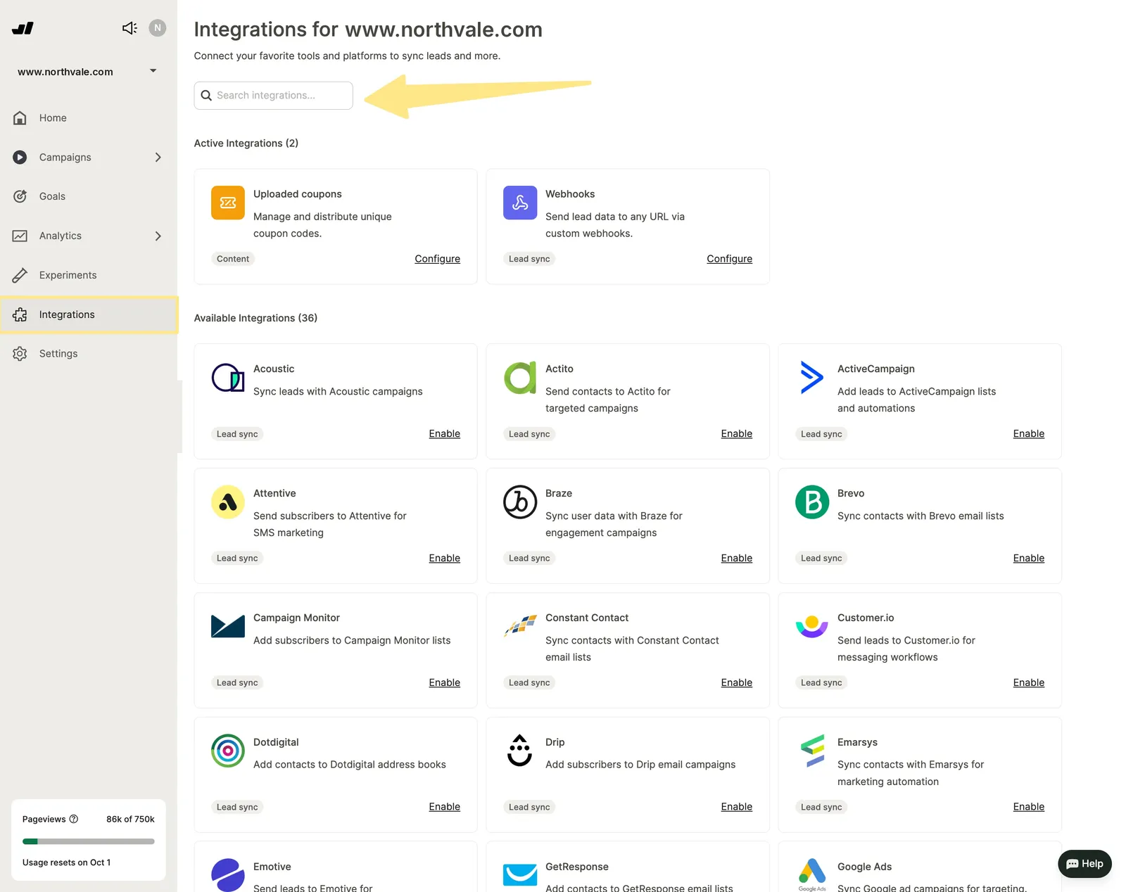Click the app logo in the sidebar header
1126x892 pixels.
click(23, 28)
